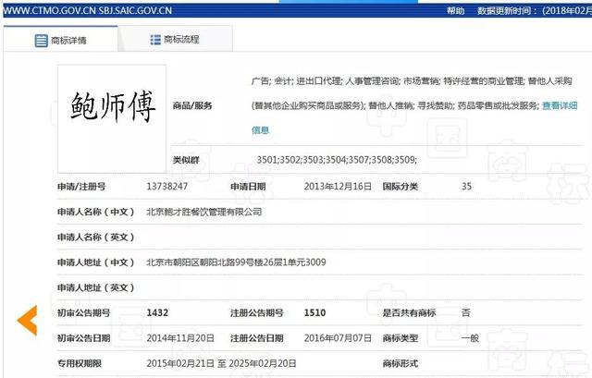Click the 申请/注册号 label
The image size is (592, 378).
pos(81,187)
